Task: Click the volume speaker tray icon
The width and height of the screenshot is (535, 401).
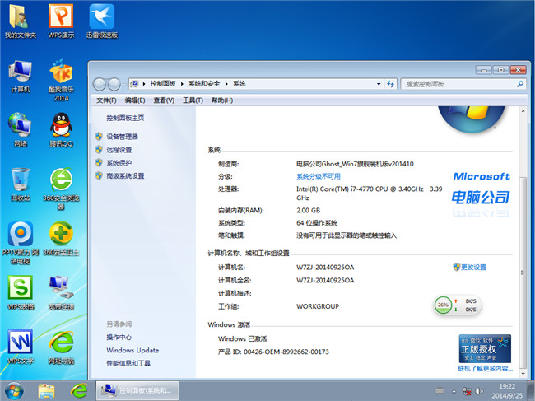Action: (479, 391)
